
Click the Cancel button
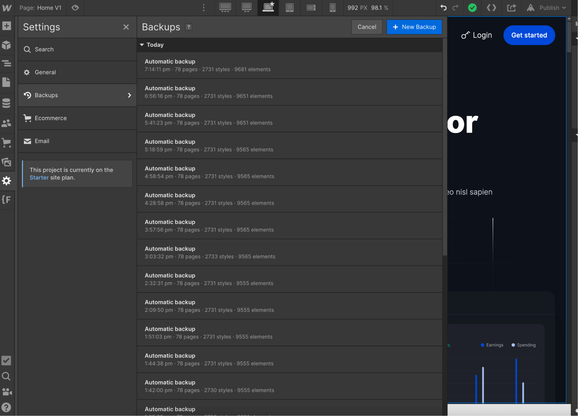[367, 27]
